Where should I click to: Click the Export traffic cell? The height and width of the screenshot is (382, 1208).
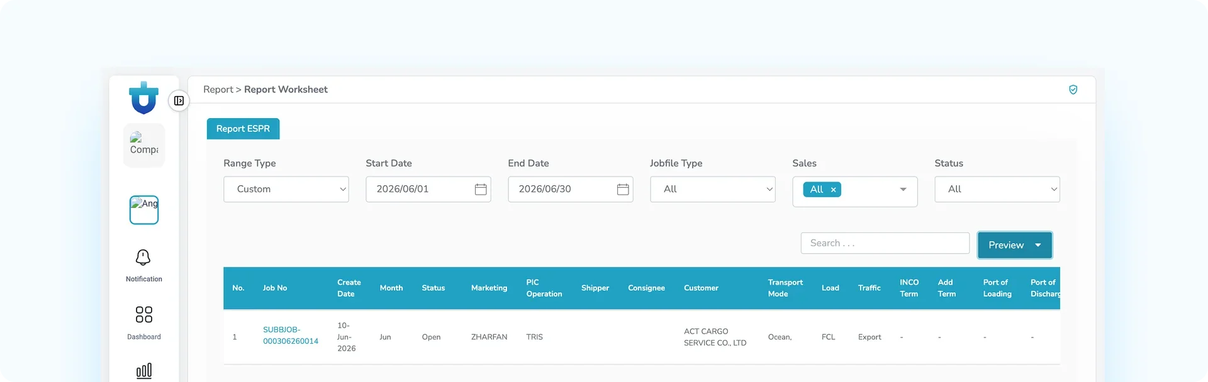point(870,337)
